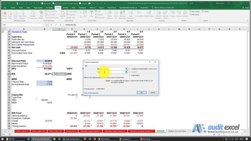Viewport: 251px width, 141px height.
Task: Open the Data Validation dropdown
Action: tap(131, 15)
